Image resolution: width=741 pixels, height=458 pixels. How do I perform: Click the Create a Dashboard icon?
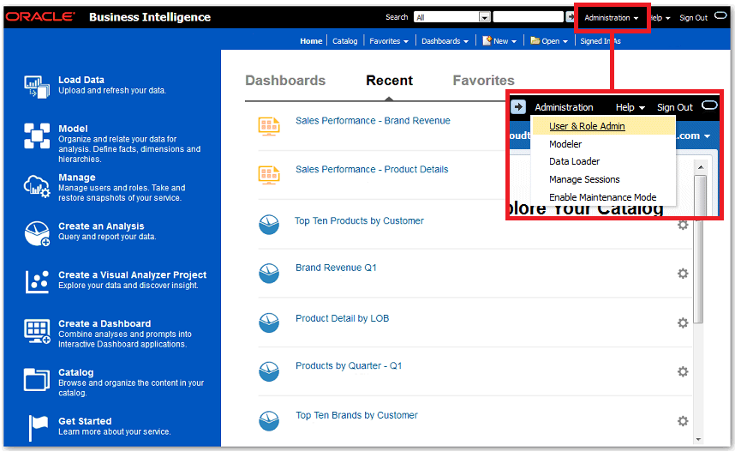[37, 331]
